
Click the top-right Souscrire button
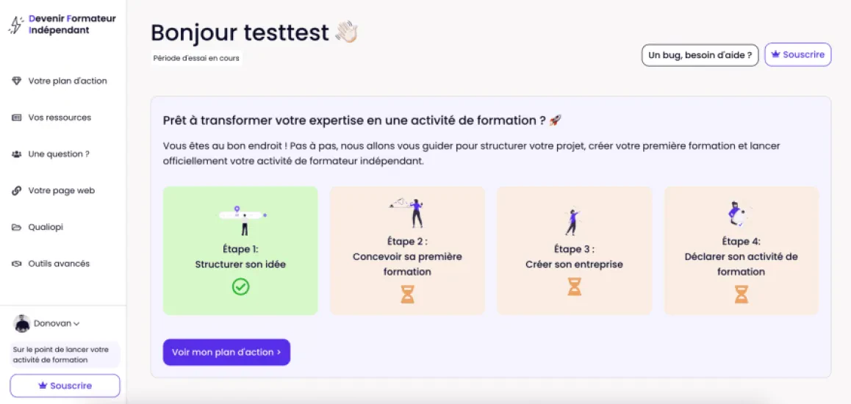[798, 55]
